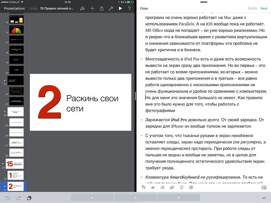Viewport: 271px width, 203px height.
Task: Tap the presentation title '15 Правил полной п...'
Action: pyautogui.click(x=57, y=8)
